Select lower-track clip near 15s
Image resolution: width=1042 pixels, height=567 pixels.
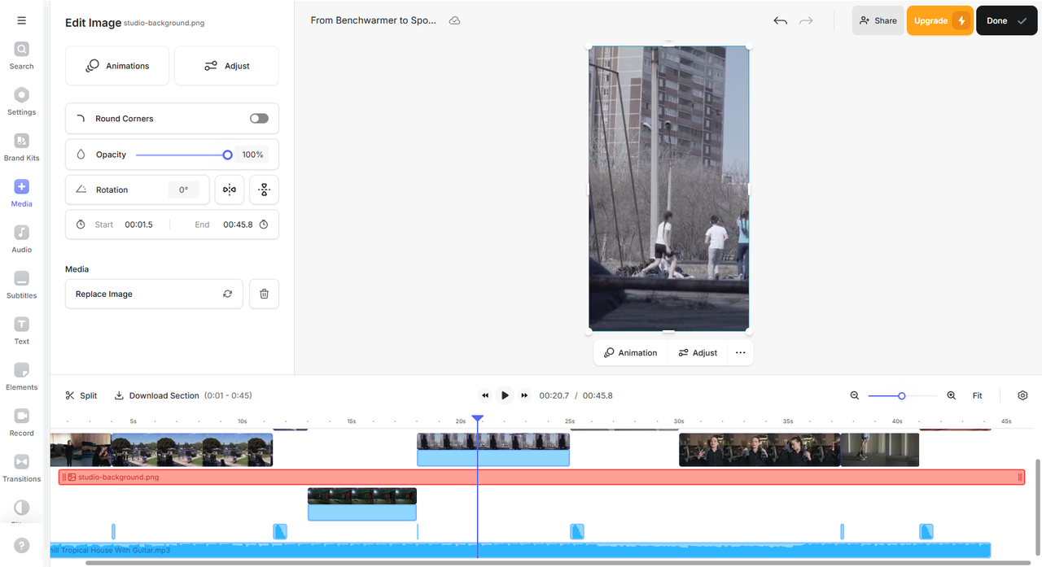pyautogui.click(x=362, y=504)
